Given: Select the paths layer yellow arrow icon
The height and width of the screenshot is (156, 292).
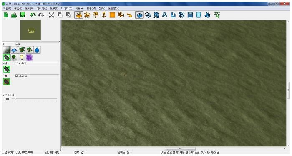Looking at the screenshot, I should [x=129, y=15].
